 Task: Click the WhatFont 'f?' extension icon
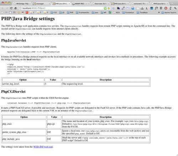pyautogui.click(x=156, y=8)
